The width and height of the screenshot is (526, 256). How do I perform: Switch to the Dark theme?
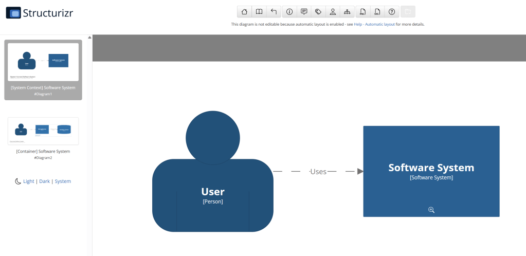point(44,181)
